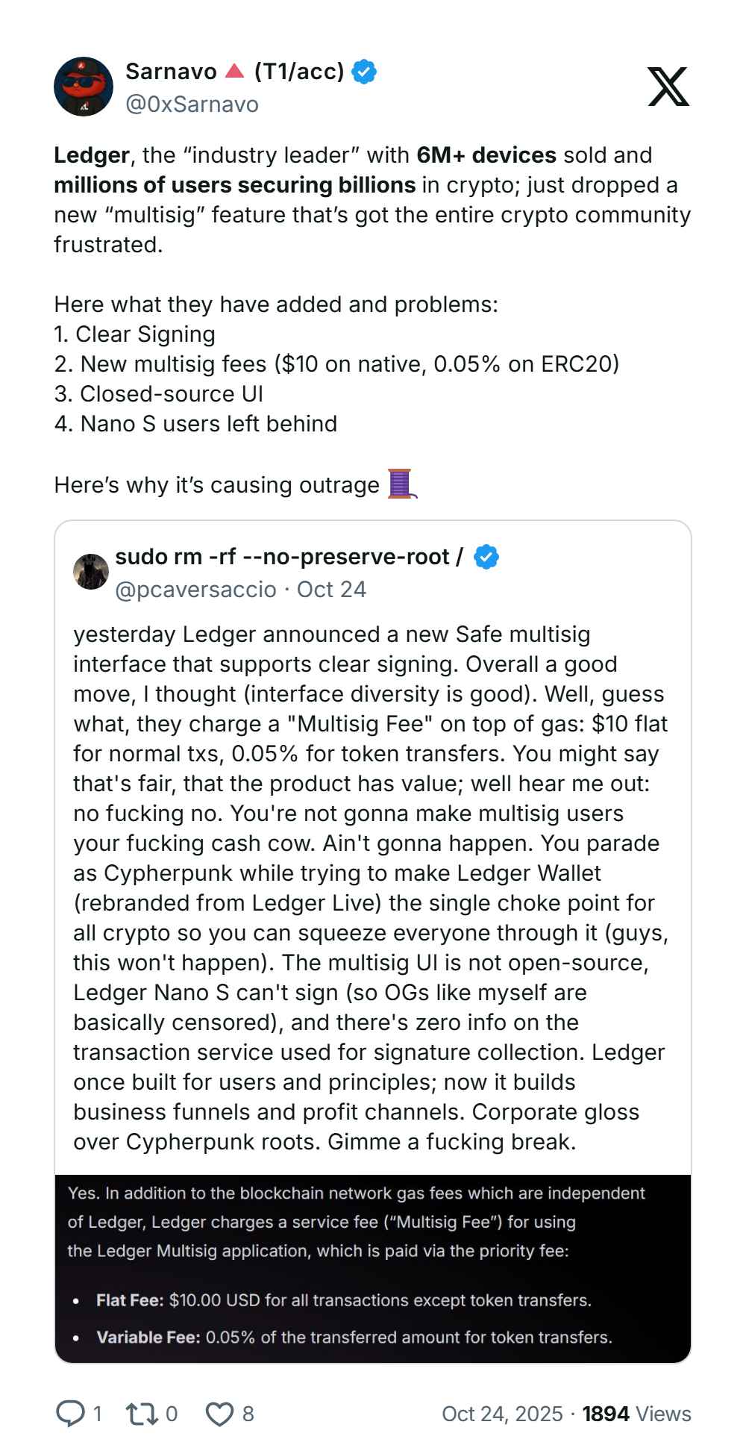Screen dimensions: 743x1454
Task: Open the quoted author's avatar
Action: (91, 572)
